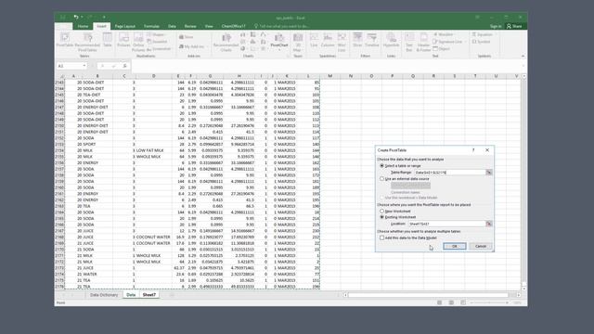The width and height of the screenshot is (594, 334).
Task: Open the Review tab
Action: coord(190,26)
